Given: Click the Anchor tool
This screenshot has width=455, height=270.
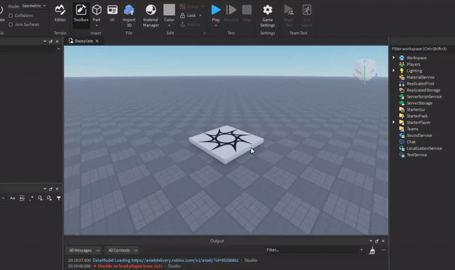Looking at the screenshot, I should click(190, 25).
